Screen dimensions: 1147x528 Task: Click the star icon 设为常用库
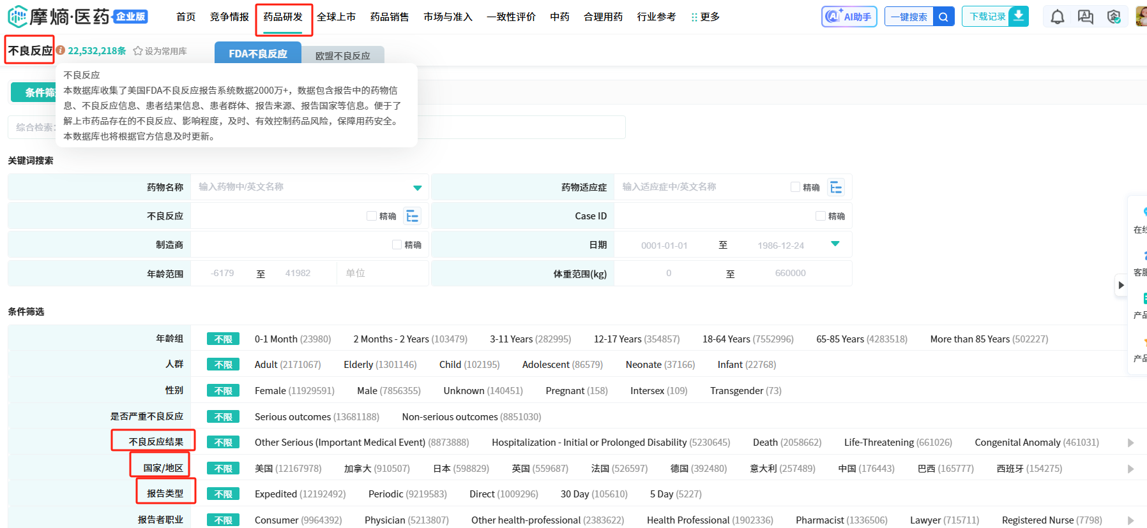pyautogui.click(x=138, y=51)
